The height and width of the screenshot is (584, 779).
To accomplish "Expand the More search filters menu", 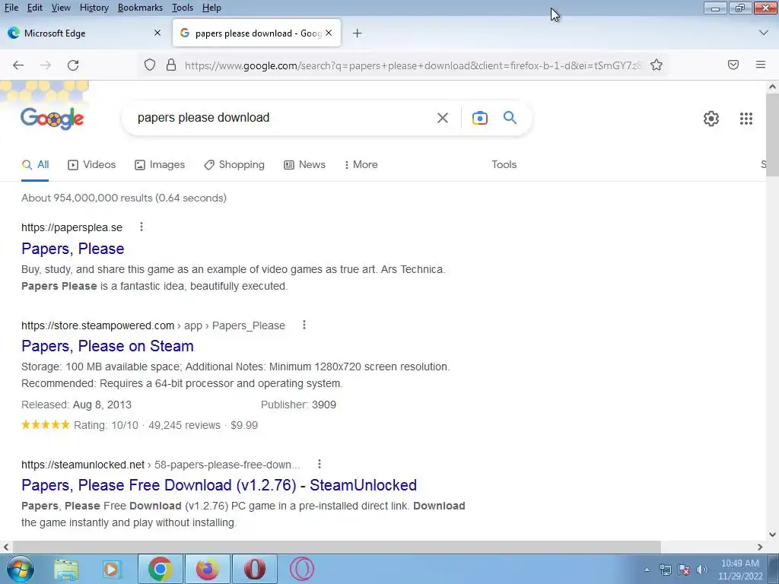I will (361, 164).
